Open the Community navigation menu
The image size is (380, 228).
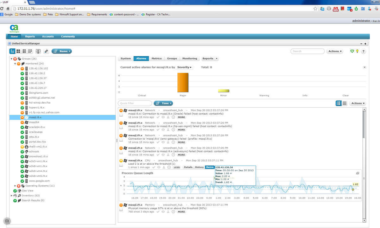point(68,36)
